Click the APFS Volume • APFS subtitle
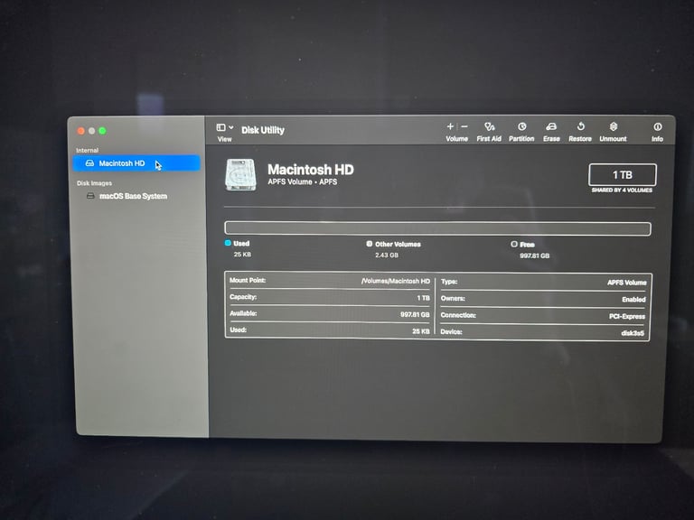Screen dimensions: 694x520 303,181
